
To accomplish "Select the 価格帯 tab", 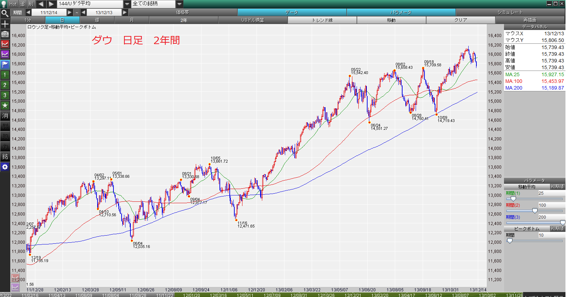I will 183,12.
